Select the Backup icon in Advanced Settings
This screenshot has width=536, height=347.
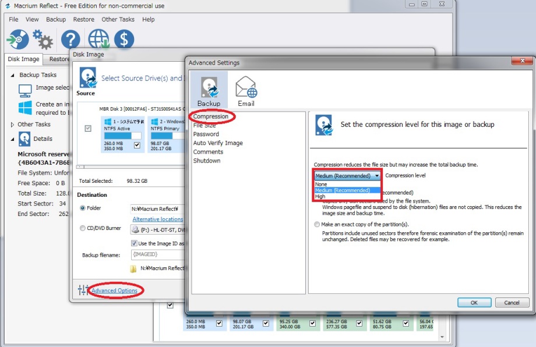coord(209,91)
